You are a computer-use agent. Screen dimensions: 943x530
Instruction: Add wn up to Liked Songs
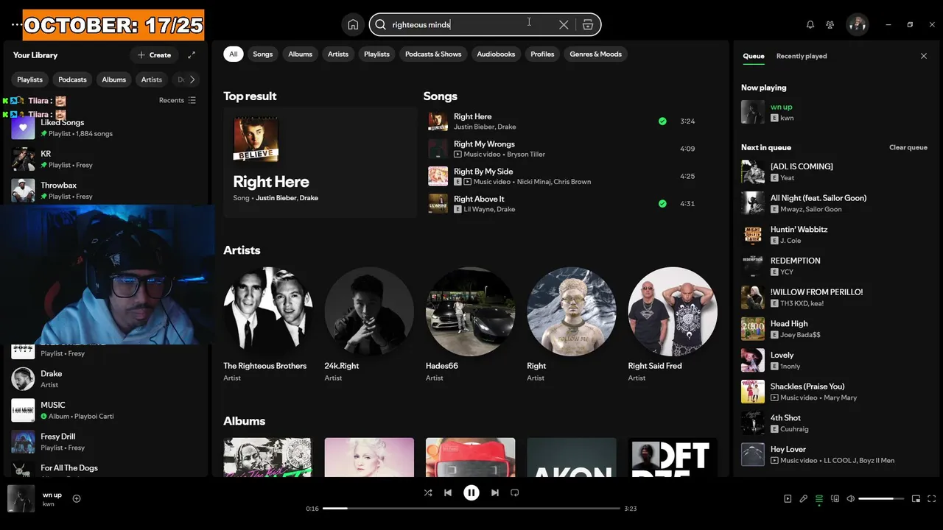(77, 498)
